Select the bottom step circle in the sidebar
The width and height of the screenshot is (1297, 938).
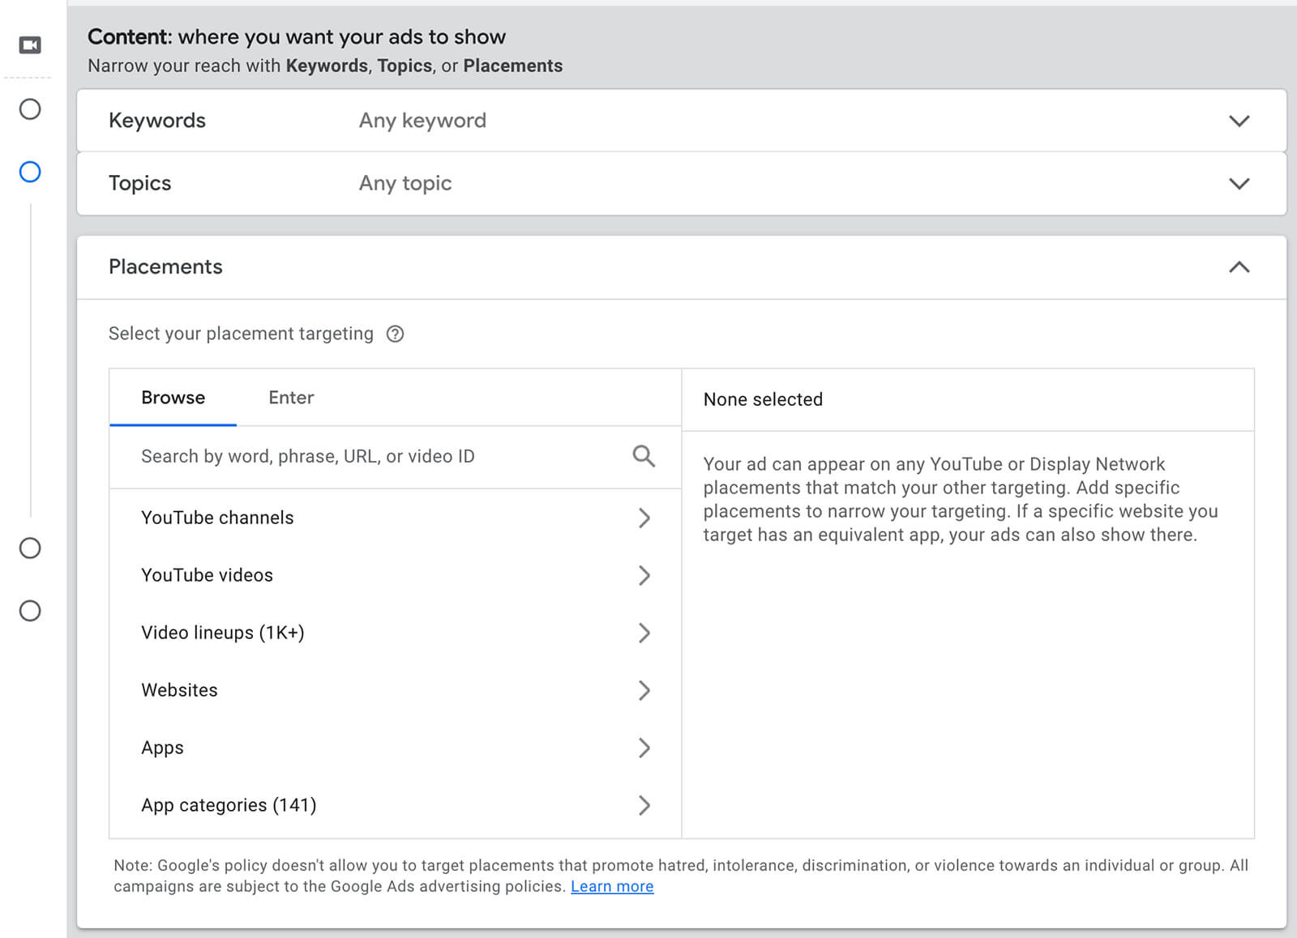(x=30, y=611)
